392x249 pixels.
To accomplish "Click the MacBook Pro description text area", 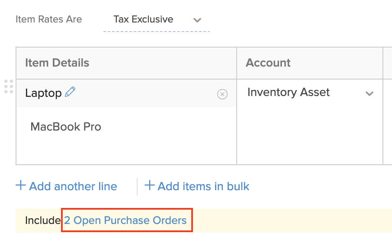I will pos(66,127).
